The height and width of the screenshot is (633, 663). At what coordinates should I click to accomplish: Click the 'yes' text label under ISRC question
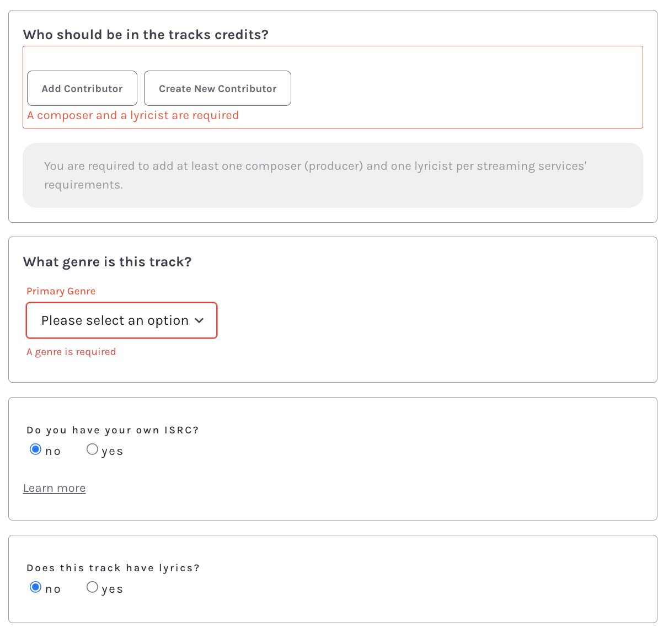point(112,451)
